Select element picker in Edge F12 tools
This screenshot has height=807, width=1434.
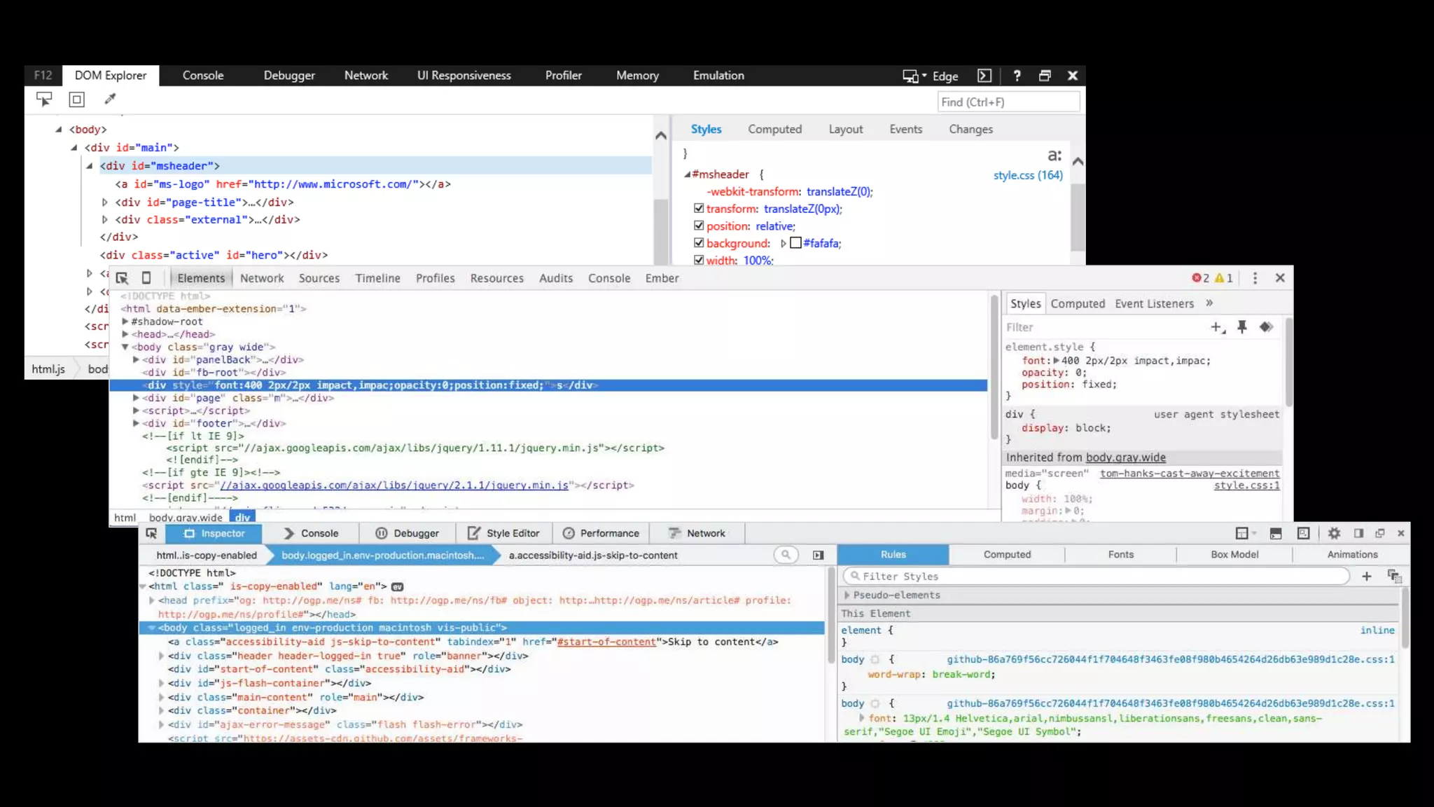[x=44, y=99]
